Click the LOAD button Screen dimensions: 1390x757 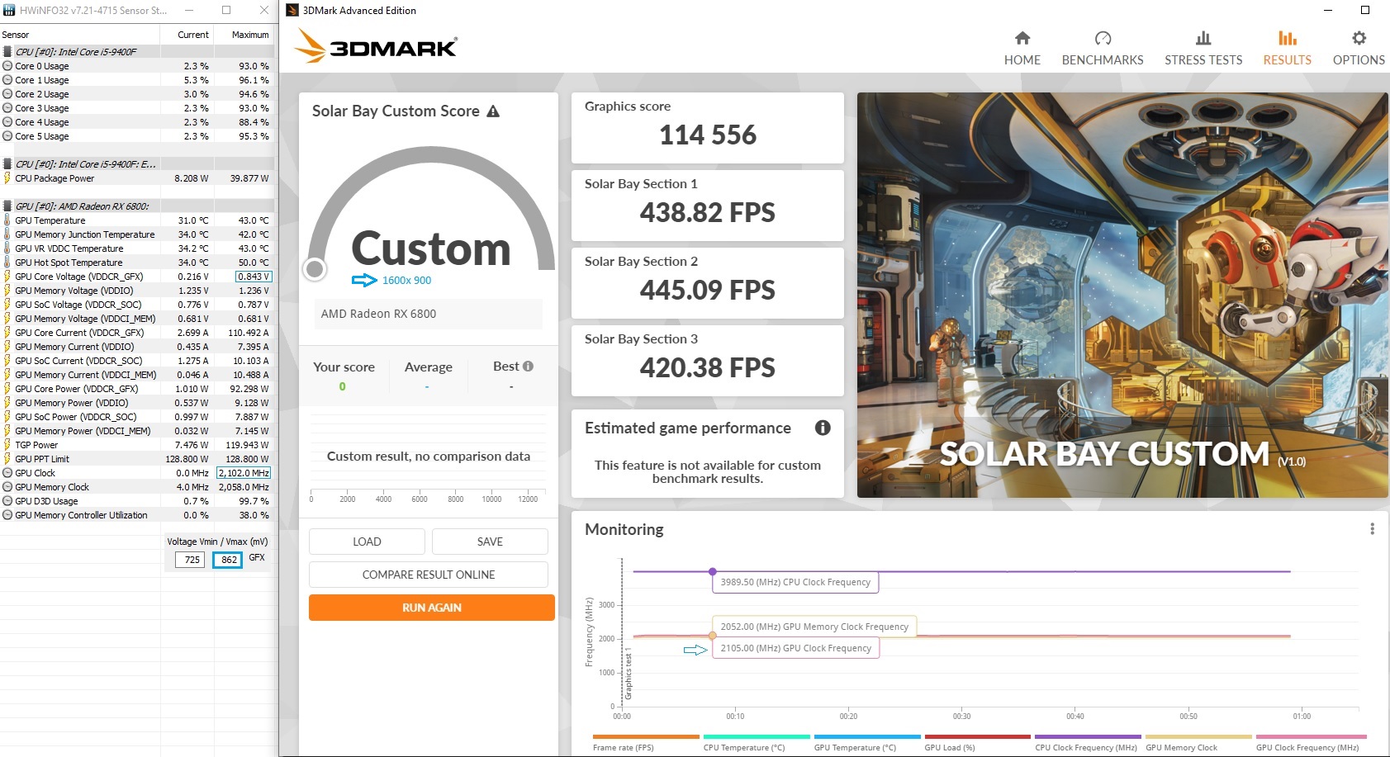tap(367, 542)
